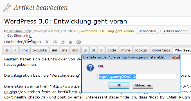Viewport: 191px width, 101px height.
Task: Insert blockquote using b-quote button
Action: pyautogui.click(x=40, y=50)
